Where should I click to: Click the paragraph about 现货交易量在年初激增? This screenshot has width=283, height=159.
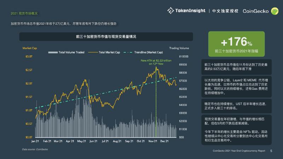pos(235,121)
